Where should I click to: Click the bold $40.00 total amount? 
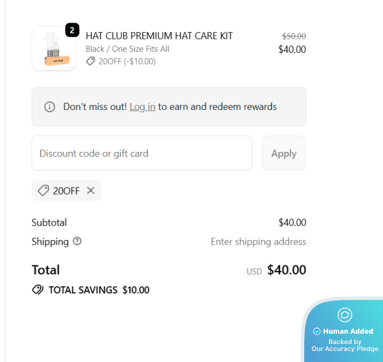(286, 270)
